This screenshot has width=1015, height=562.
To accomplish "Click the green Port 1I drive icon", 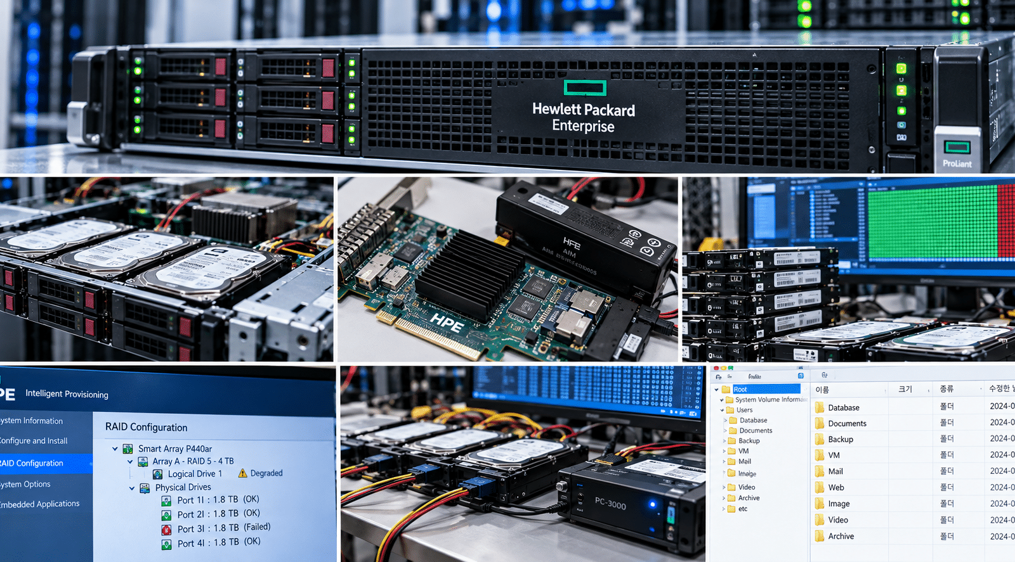I will [x=166, y=501].
